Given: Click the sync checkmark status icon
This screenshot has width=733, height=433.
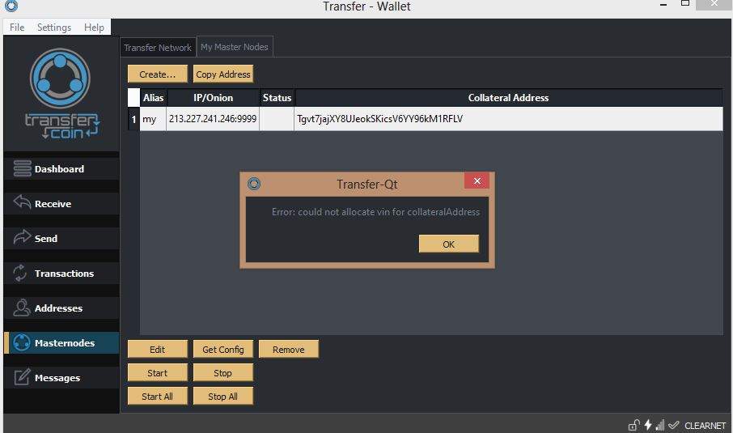Looking at the screenshot, I should click(x=674, y=425).
